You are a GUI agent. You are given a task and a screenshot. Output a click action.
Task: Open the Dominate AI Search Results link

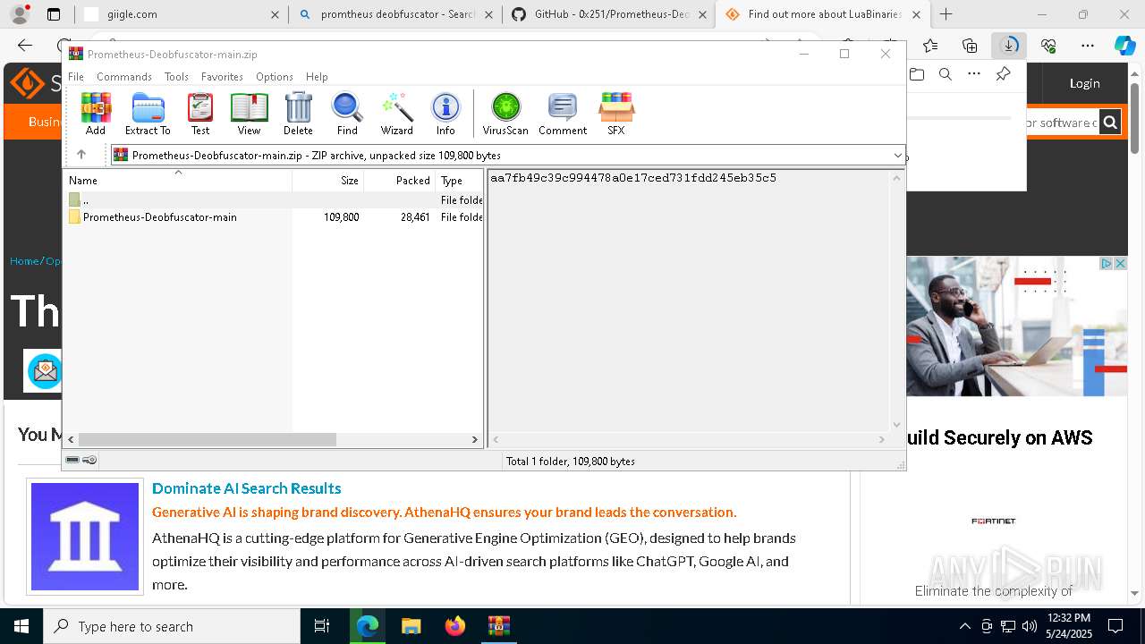246,488
